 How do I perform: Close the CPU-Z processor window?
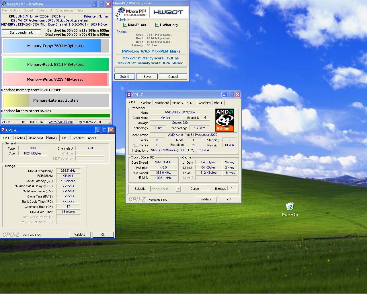237,94
